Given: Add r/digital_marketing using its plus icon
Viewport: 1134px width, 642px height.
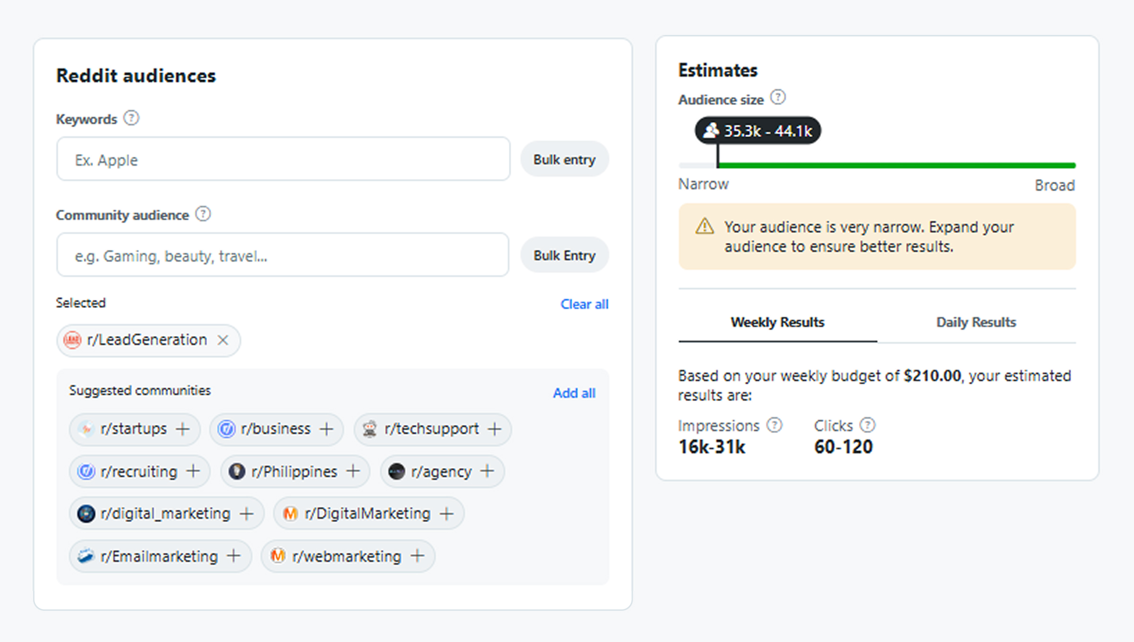Looking at the screenshot, I should click(247, 513).
